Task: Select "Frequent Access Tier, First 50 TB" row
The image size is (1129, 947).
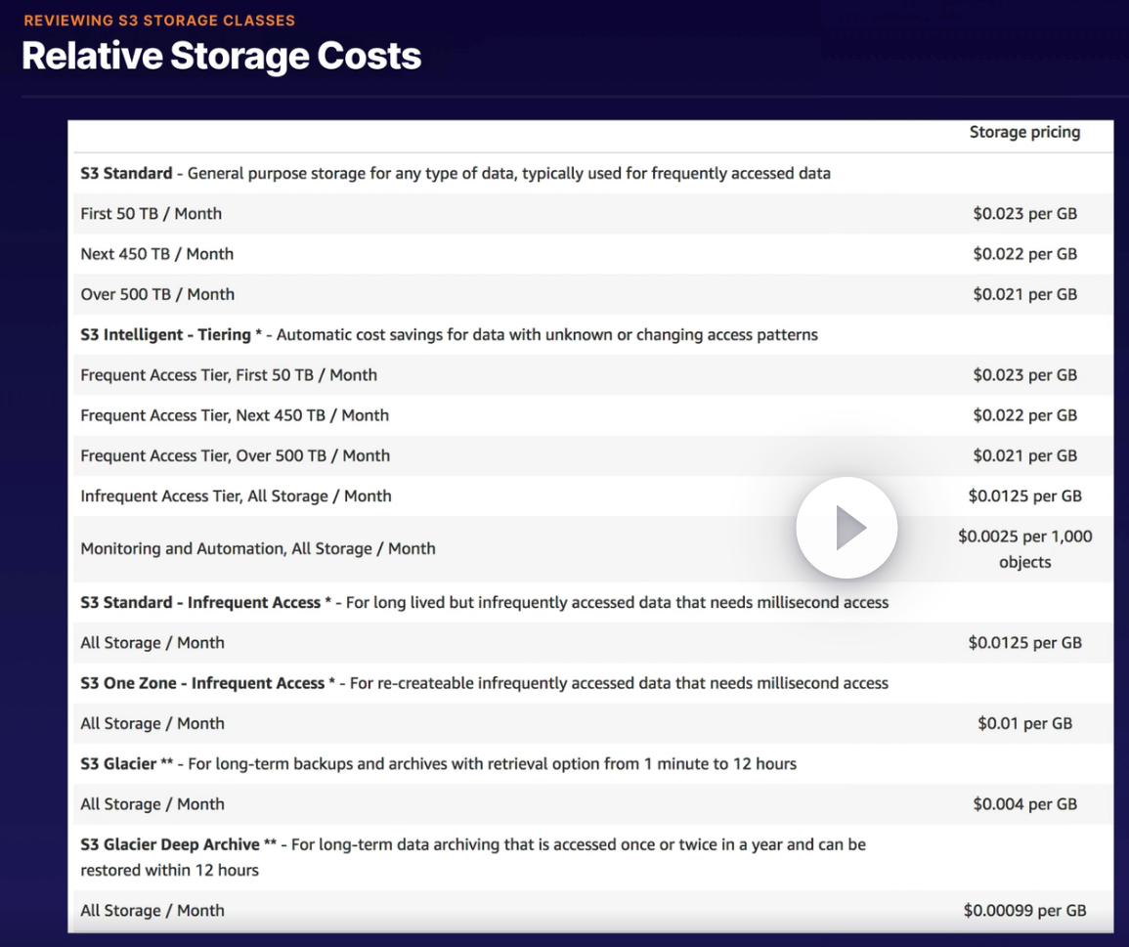Action: click(229, 375)
